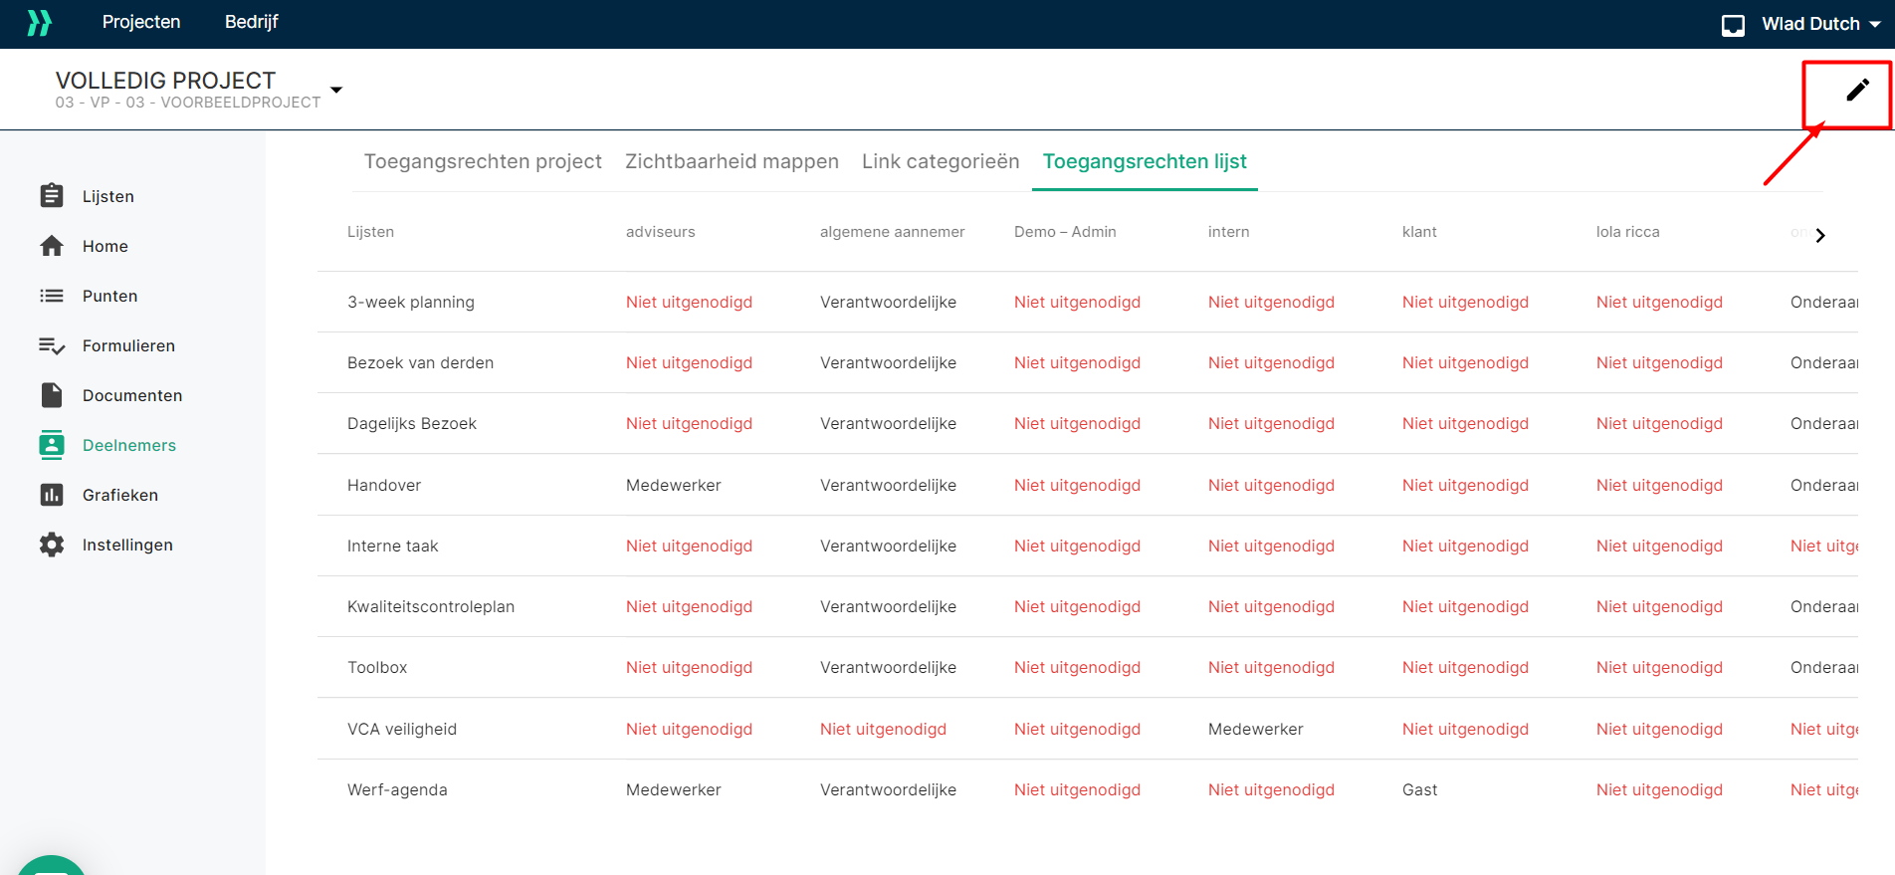The height and width of the screenshot is (875, 1895).
Task: Click the Toolbox row name
Action: click(377, 667)
